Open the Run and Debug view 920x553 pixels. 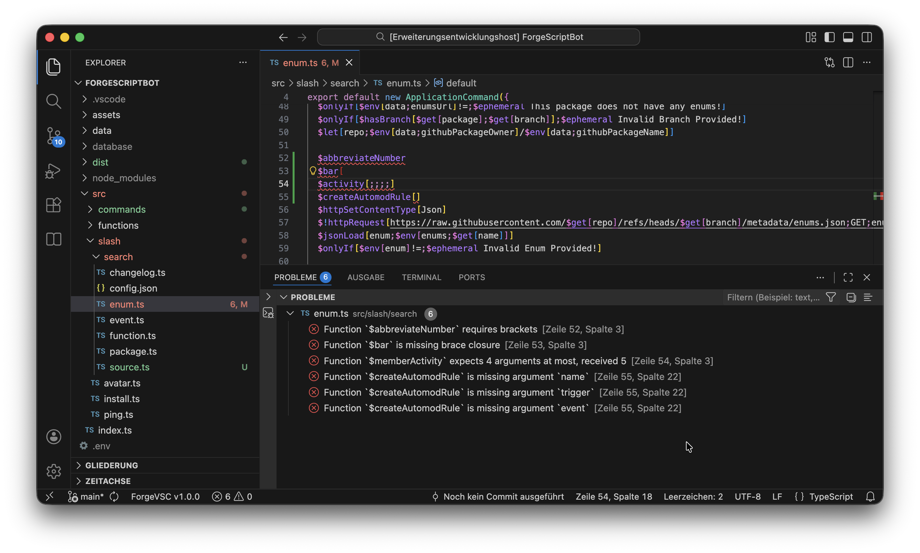tap(53, 171)
